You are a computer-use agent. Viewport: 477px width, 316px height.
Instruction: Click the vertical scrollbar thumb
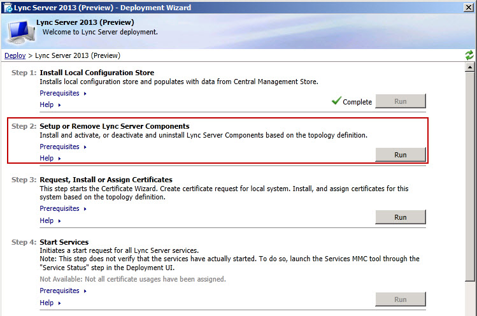(470, 172)
